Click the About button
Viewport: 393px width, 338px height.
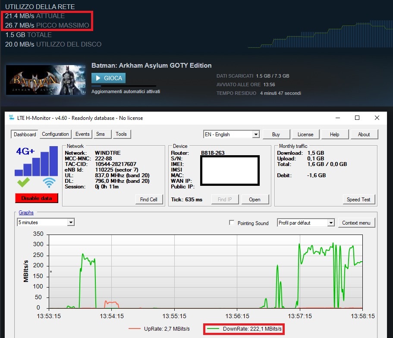tap(364, 135)
